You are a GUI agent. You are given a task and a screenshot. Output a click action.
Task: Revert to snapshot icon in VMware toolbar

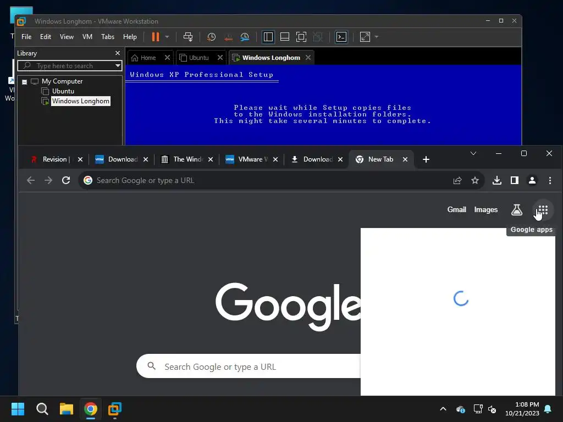pos(228,37)
